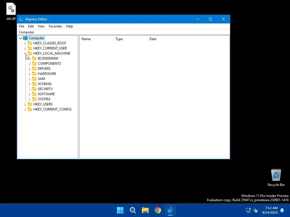Open the Favorites menu
The height and width of the screenshot is (217, 290).
(x=55, y=26)
